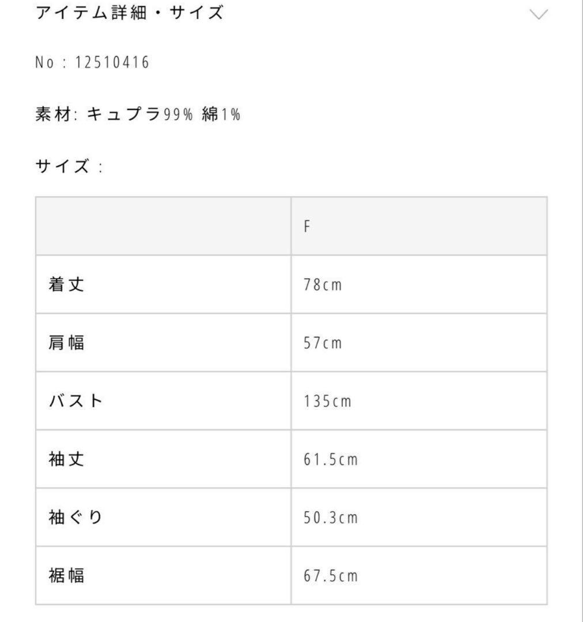Image resolution: width=583 pixels, height=622 pixels.
Task: Select the 50.3cm armhole value
Action: [331, 518]
